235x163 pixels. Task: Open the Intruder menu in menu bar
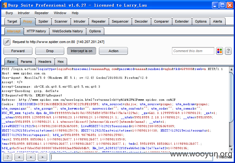tap(24, 13)
